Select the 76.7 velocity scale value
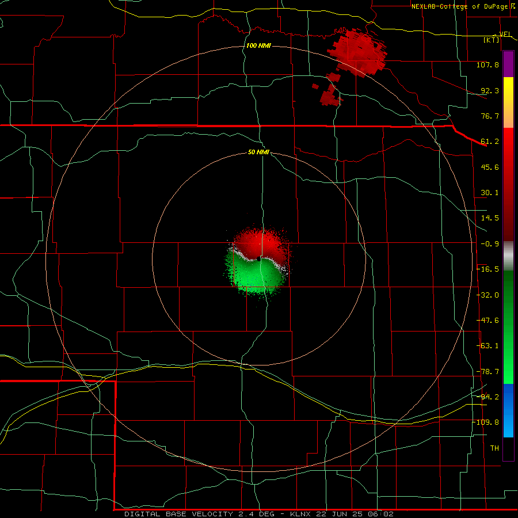 point(490,116)
